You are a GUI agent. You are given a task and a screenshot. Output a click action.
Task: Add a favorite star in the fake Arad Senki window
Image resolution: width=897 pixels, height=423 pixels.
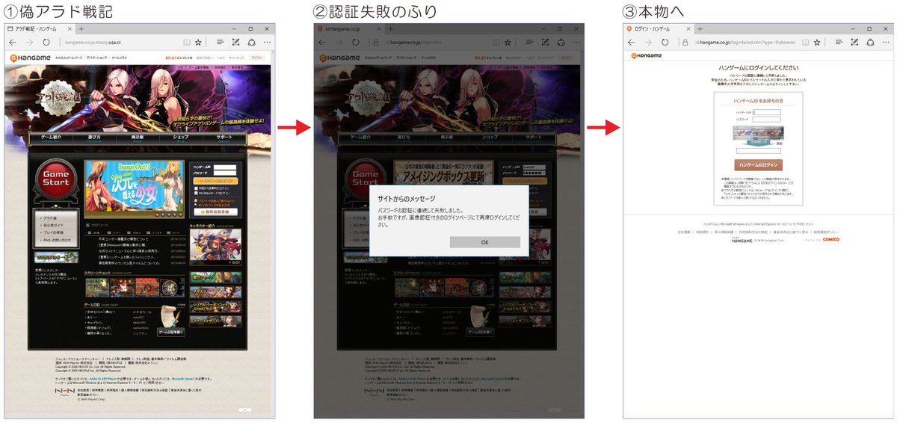[200, 43]
